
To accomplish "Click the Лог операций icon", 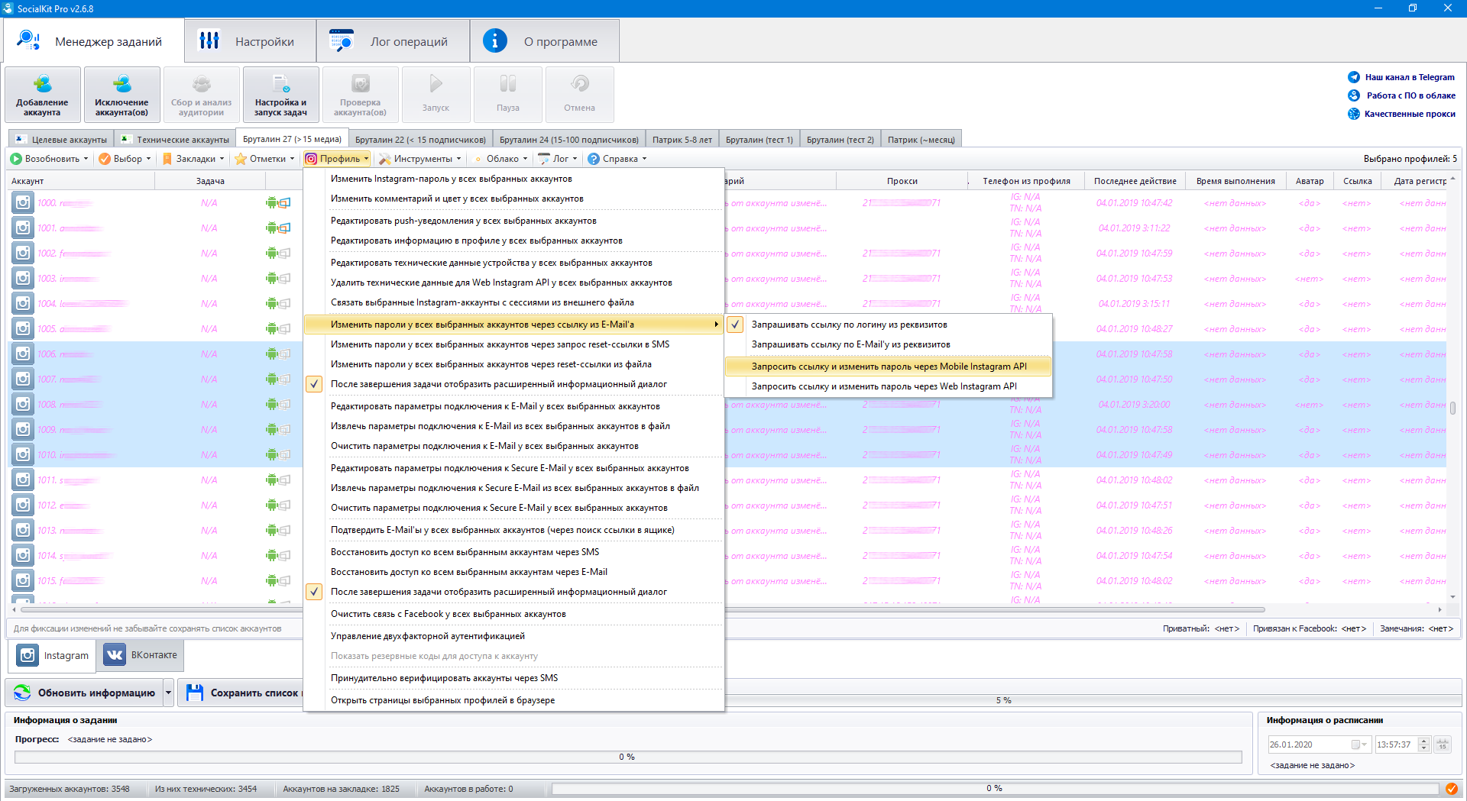I will coord(342,40).
